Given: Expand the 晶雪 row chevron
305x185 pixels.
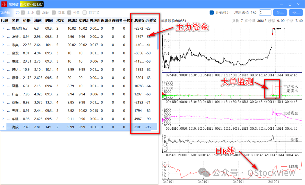Looking at the screenshot, I should tap(3, 78).
